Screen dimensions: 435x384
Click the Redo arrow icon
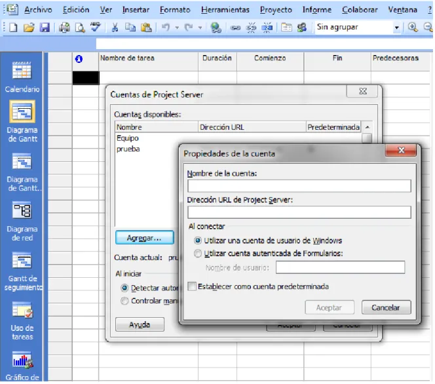189,28
